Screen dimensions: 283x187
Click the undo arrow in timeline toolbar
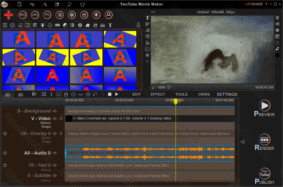pos(95,94)
